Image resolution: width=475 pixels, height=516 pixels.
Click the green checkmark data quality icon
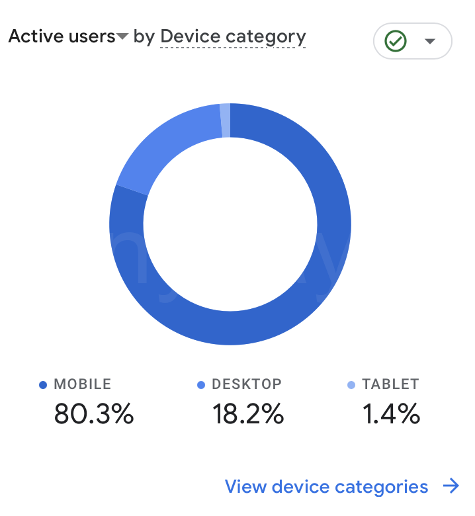[x=396, y=41]
